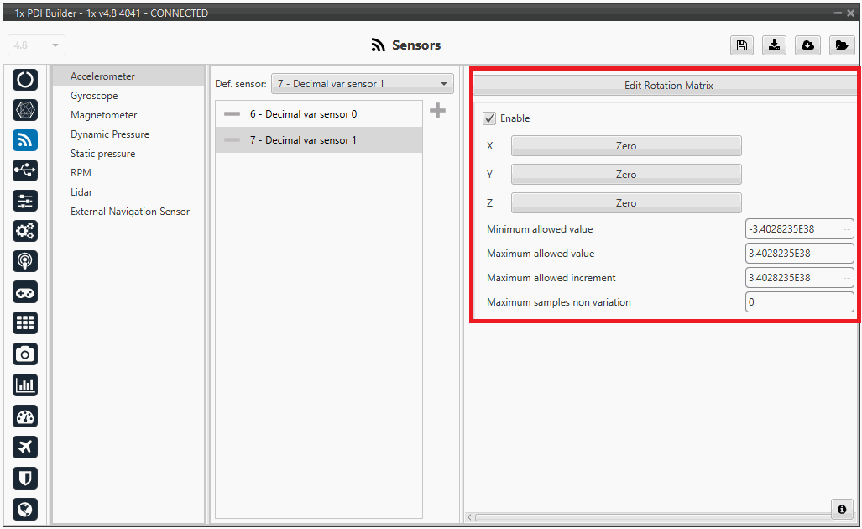Open the gears settings icon in sidebar
862x529 pixels.
coord(25,231)
